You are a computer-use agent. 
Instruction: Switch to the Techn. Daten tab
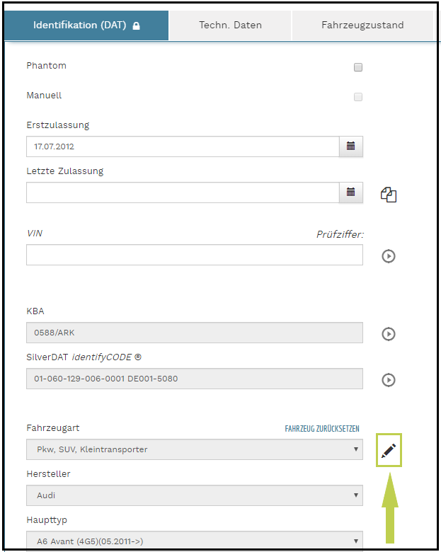230,25
